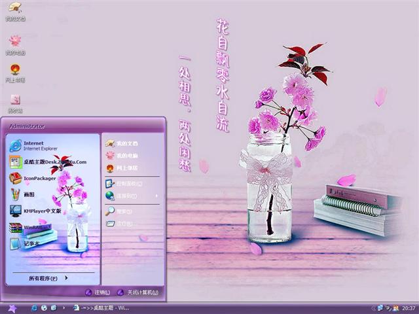Open WinRAR from the Start menu
The height and width of the screenshot is (314, 419).
click(26, 228)
